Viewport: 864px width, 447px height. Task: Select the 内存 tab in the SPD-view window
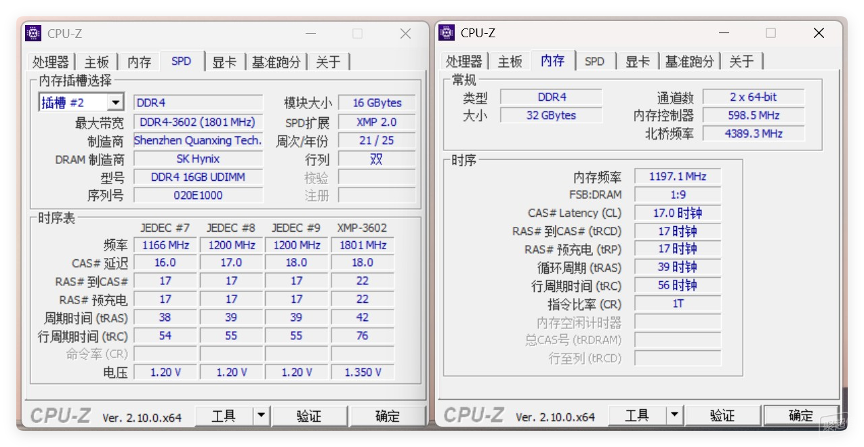tap(139, 62)
